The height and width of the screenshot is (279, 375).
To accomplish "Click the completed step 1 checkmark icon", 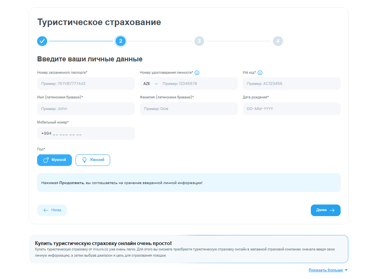I will (x=42, y=41).
